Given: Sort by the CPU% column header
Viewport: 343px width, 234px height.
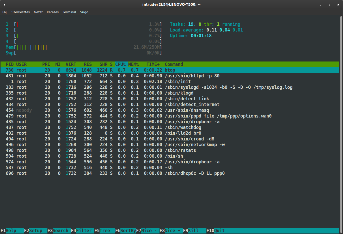Looking at the screenshot, I should click(x=120, y=64).
